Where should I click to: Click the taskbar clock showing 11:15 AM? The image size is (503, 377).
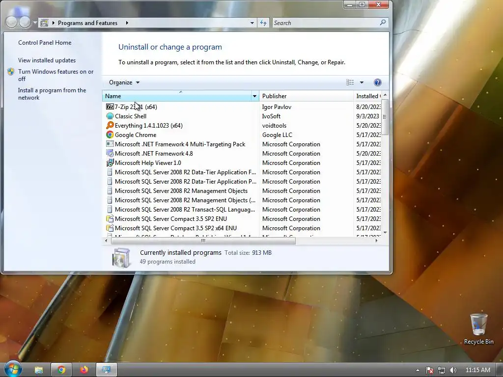click(477, 370)
